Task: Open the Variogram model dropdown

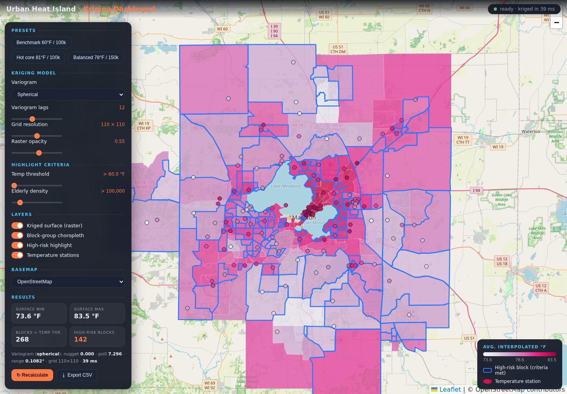Action: [68, 95]
